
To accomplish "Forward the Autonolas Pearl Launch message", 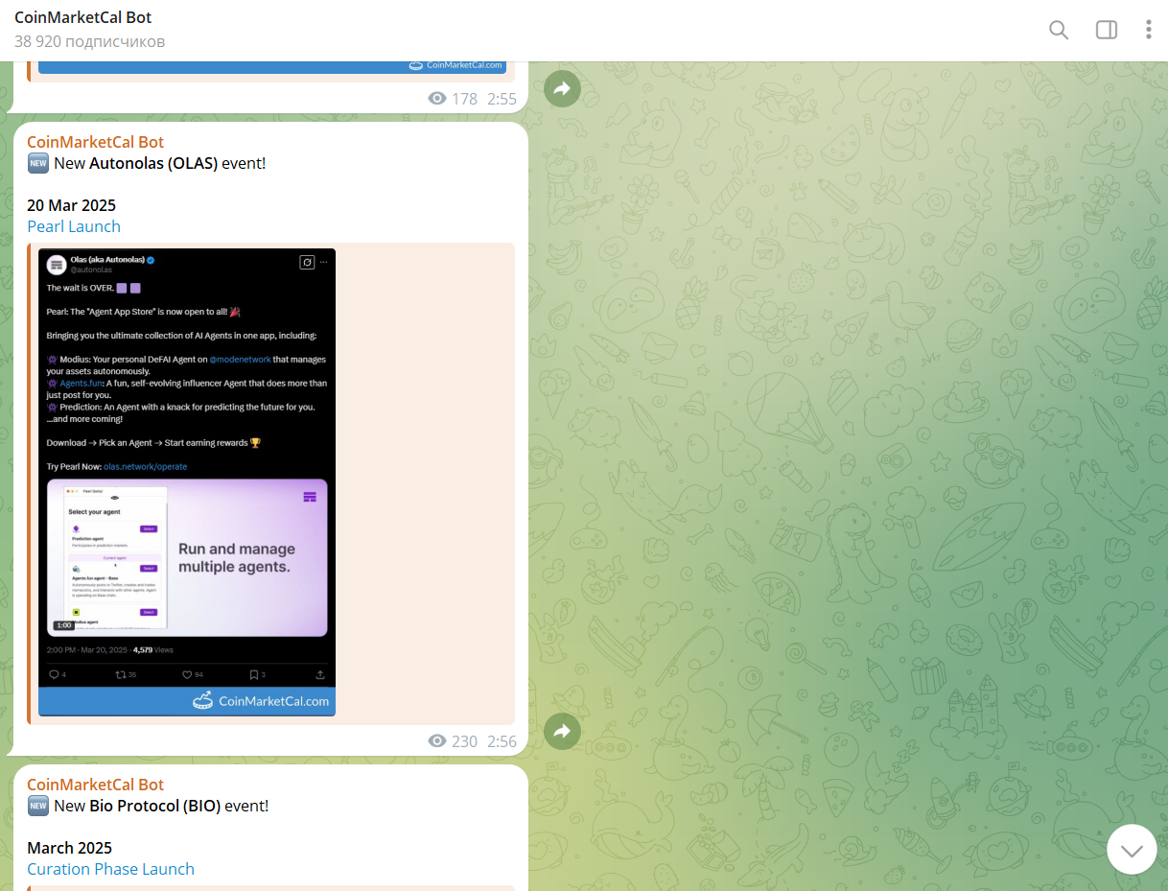I will coord(562,732).
